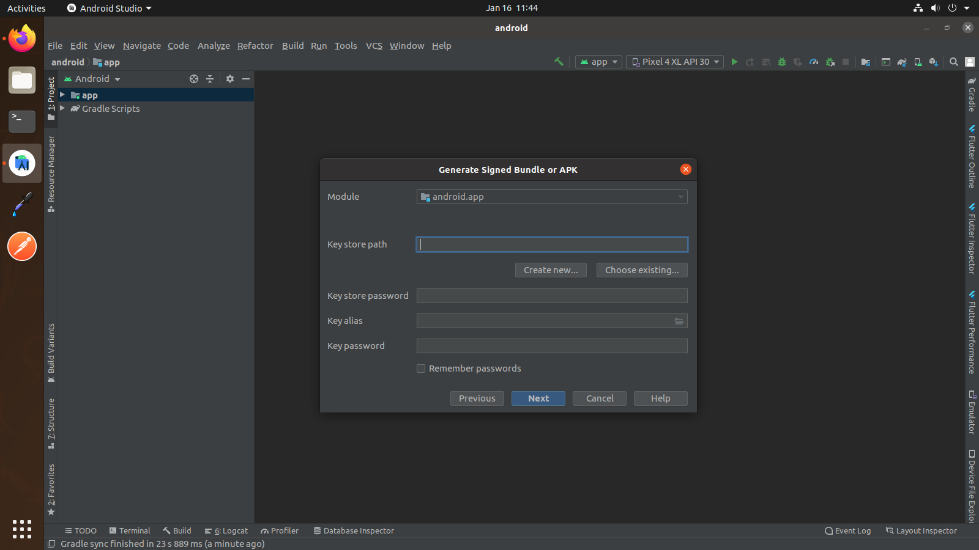Click the Choose existing... button

(642, 270)
